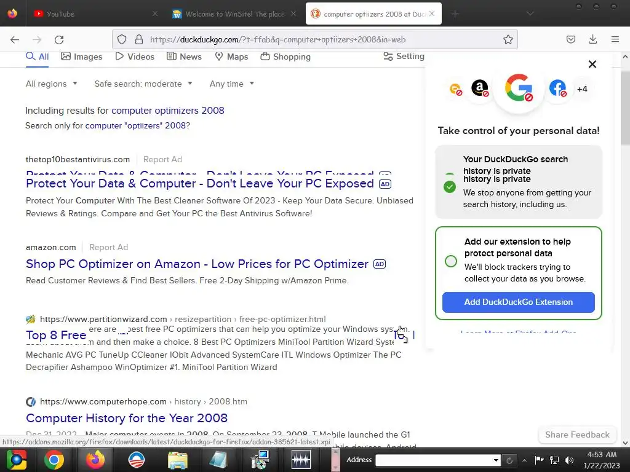Expand the Safe search: moderate dropdown
Viewport: 630px width, 472px height.
[x=143, y=84]
